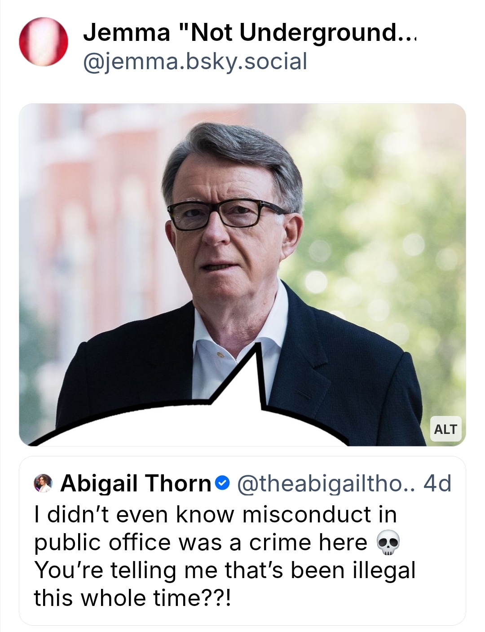Click the Abigail Thorn author name
485x632 pixels.
136,483
